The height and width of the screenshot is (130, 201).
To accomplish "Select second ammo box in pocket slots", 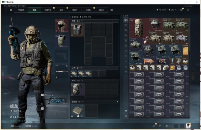I will [81, 74].
